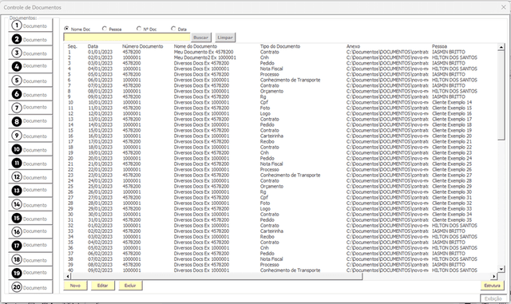Open Documento number 7 in sidebar
Image resolution: width=511 pixels, height=304 pixels.
[30, 108]
